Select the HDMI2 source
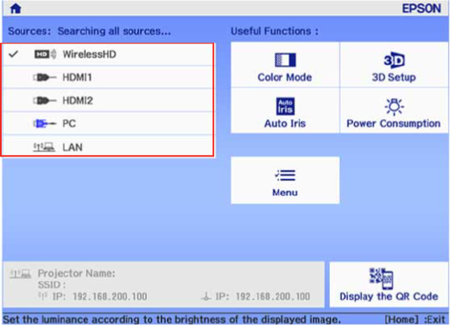This screenshot has width=450, height=325. (108, 101)
